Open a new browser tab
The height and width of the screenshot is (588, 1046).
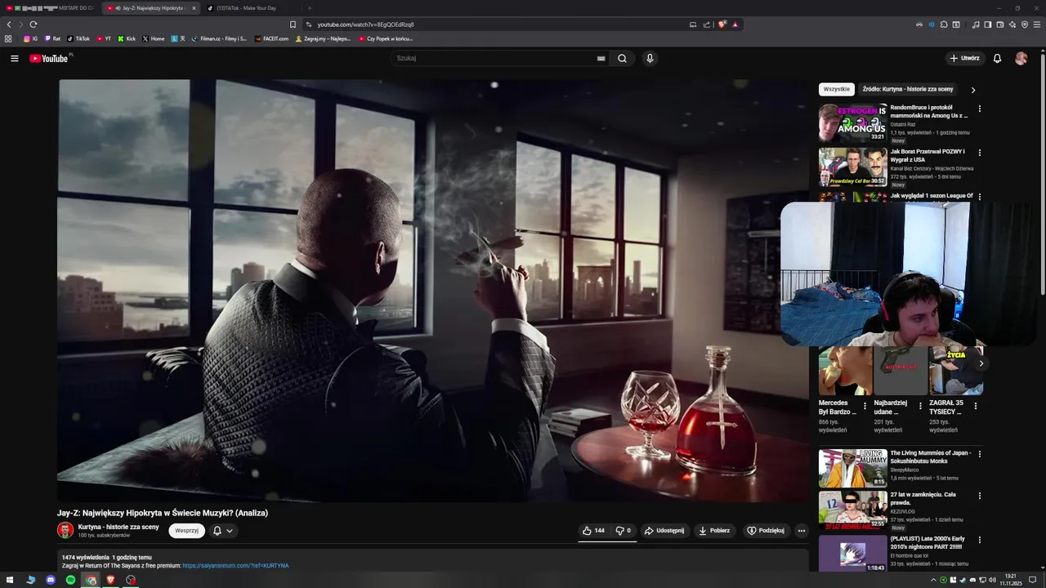309,8
